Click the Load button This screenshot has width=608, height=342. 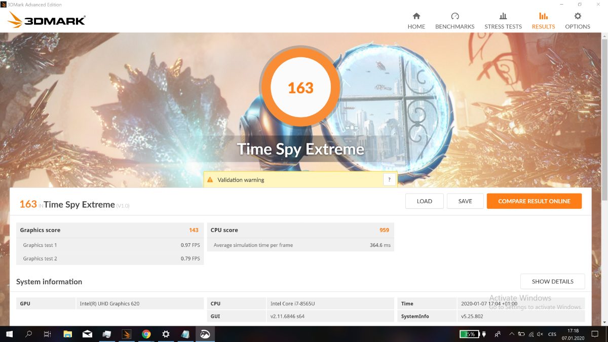(x=424, y=201)
